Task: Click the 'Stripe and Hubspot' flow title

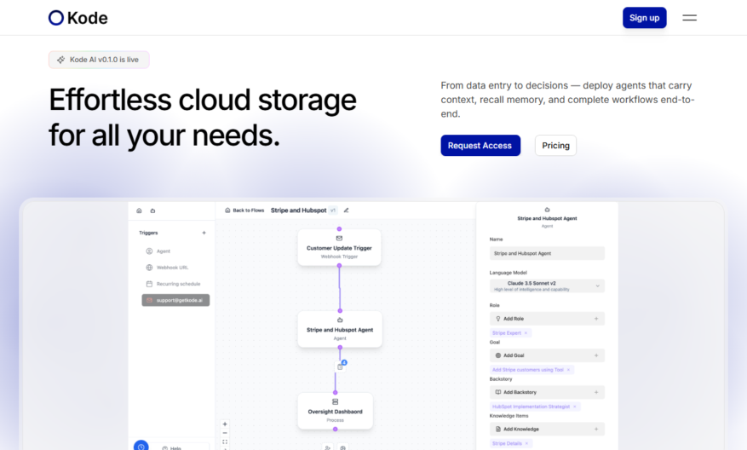Action: click(298, 211)
